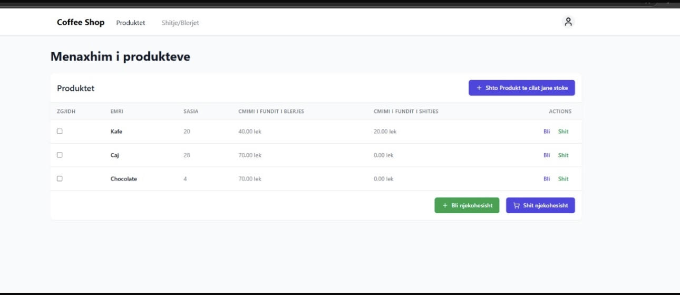Click Shit in the Chocolate row
This screenshot has width=680, height=295.
click(563, 179)
